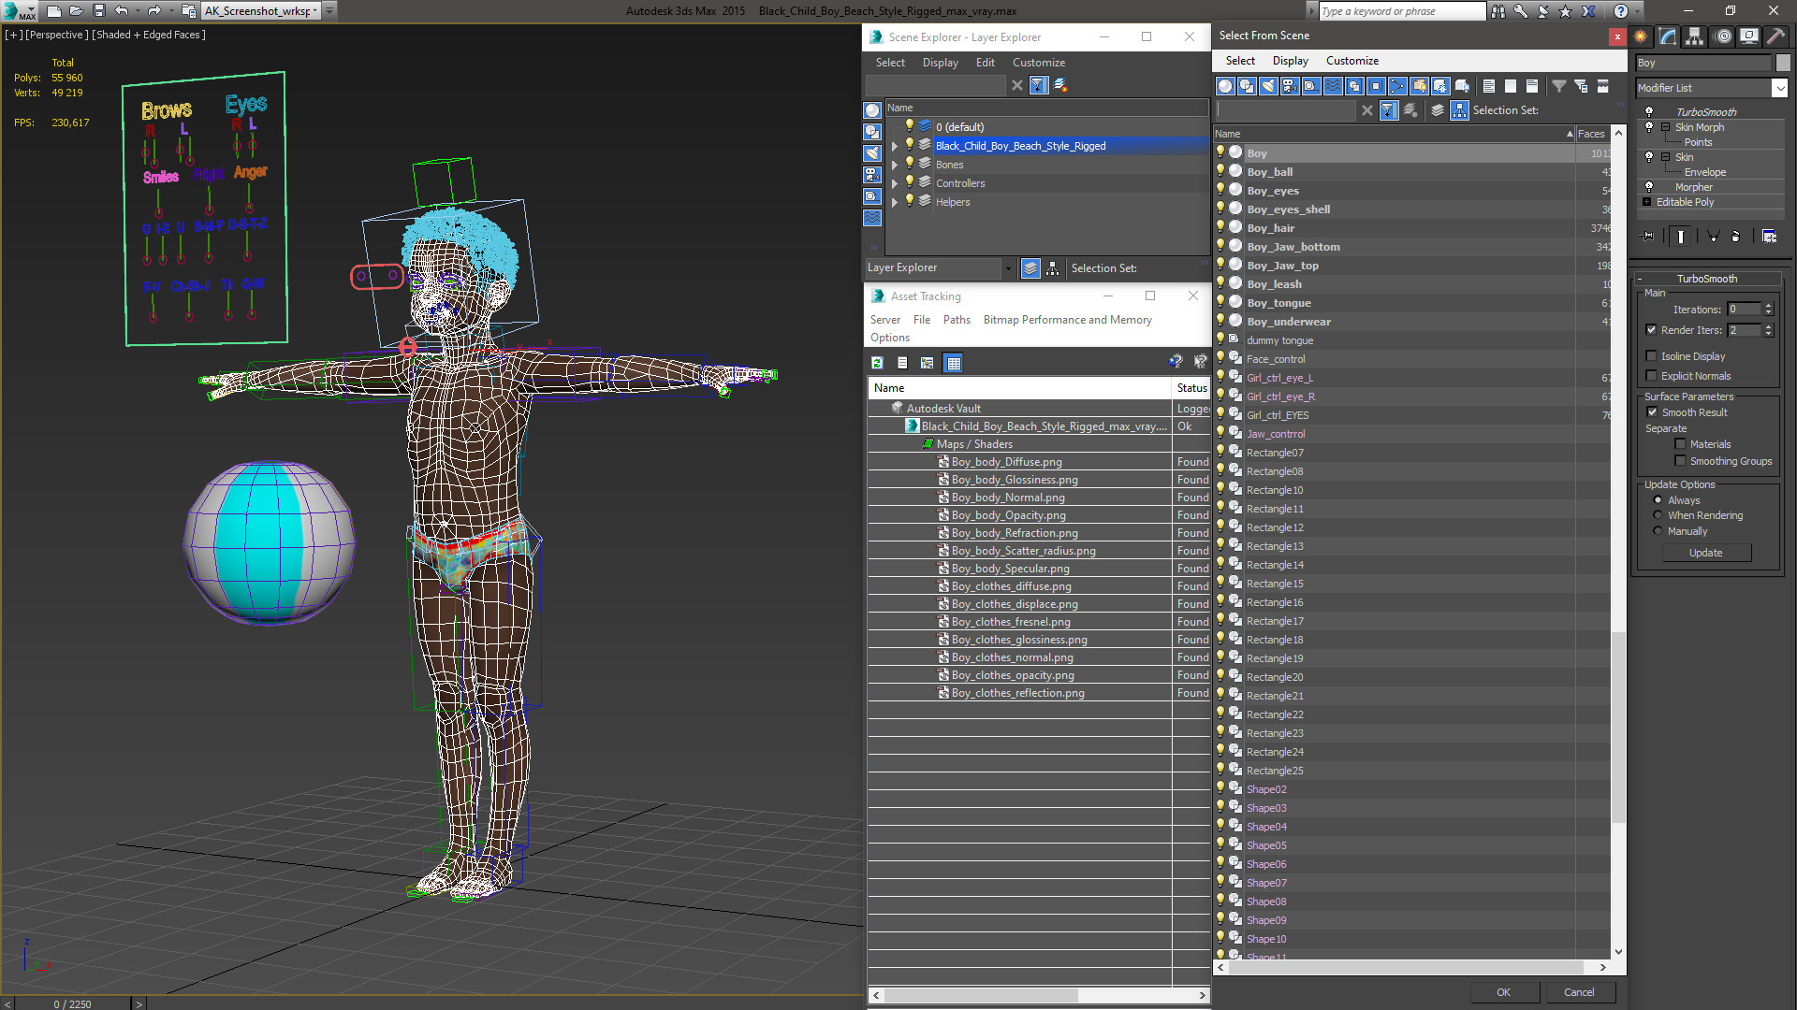Click Show End Result toggle under modifier stack
Image resolution: width=1797 pixels, height=1010 pixels.
1681,237
